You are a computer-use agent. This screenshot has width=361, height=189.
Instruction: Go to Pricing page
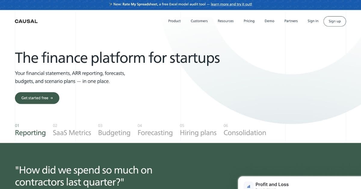point(249,21)
